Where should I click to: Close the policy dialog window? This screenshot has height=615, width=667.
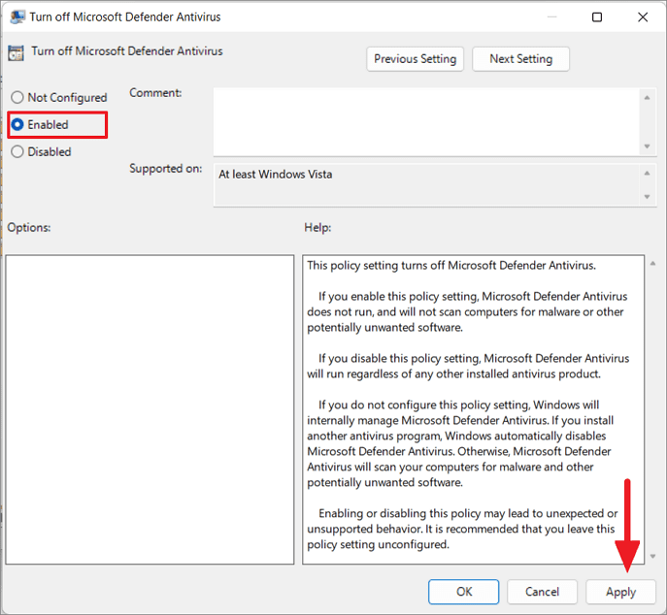[x=643, y=17]
